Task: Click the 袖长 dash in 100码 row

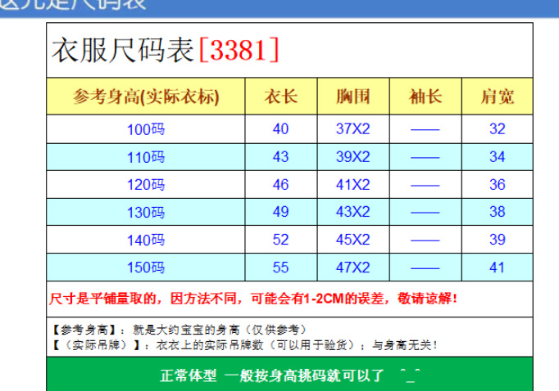Action: (425, 130)
